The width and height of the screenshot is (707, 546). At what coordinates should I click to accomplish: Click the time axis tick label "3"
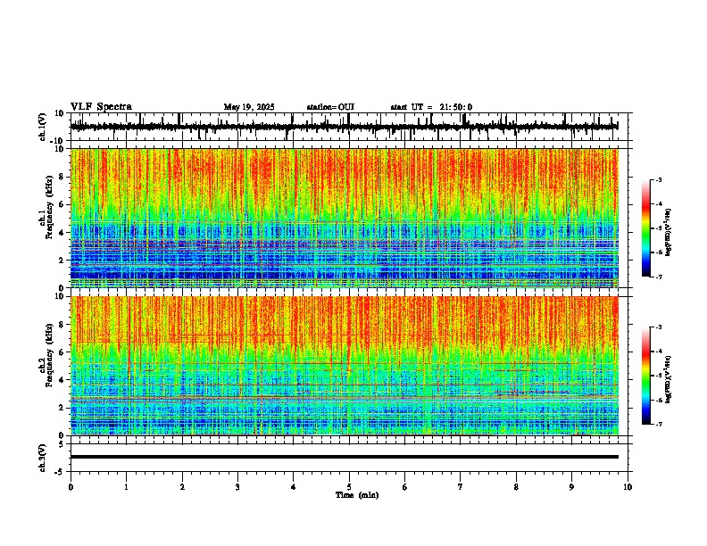(x=237, y=487)
